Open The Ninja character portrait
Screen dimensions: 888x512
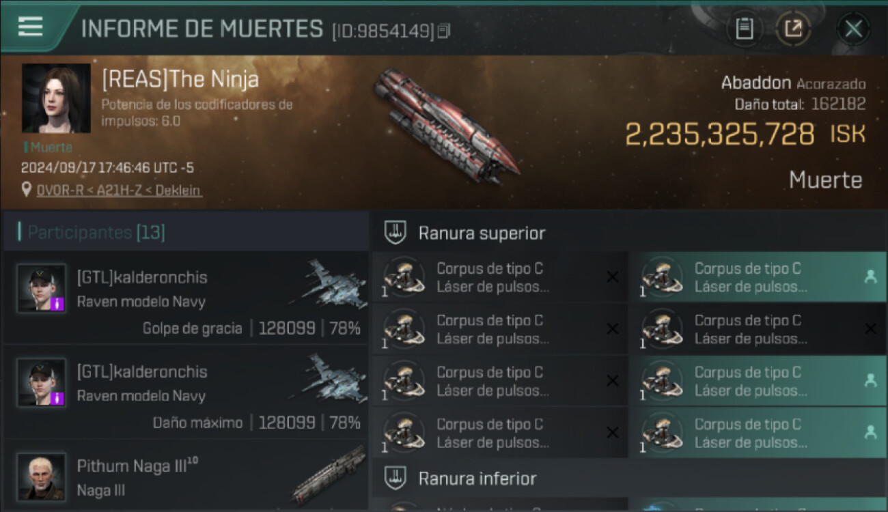[56, 98]
